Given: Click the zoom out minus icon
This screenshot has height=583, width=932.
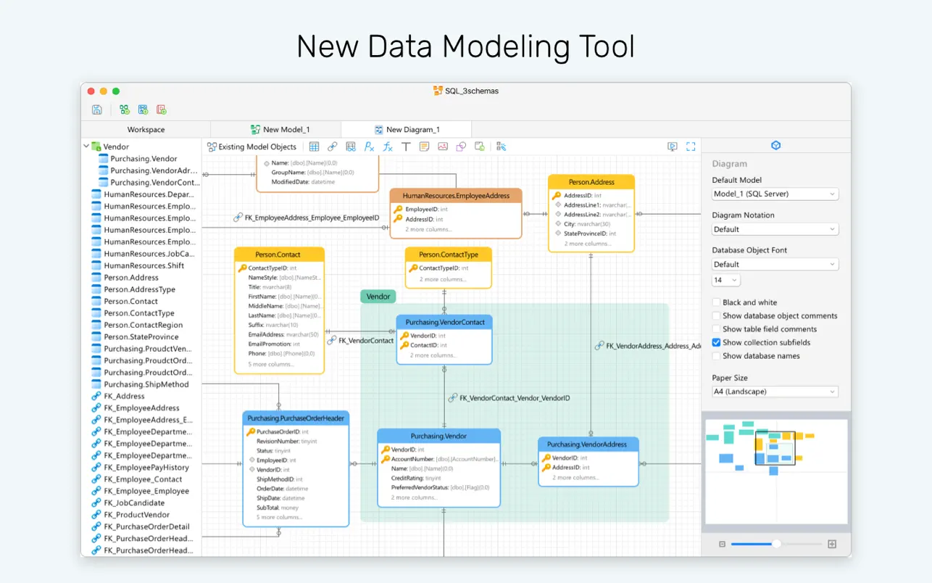Looking at the screenshot, I should [722, 544].
